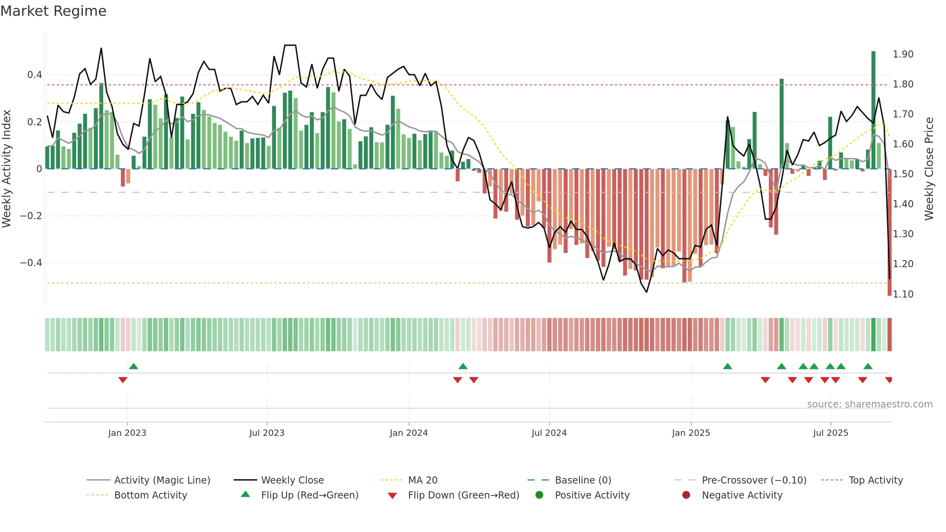Click the source: sharemaestro.com text
946x532 pixels.
[870, 404]
